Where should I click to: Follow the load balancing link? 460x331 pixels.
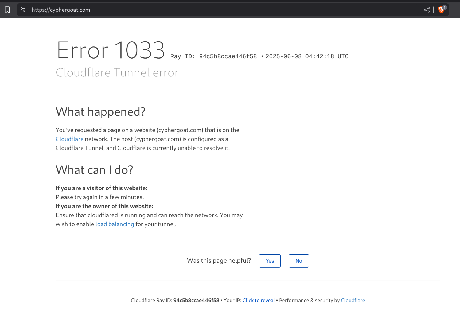pos(115,224)
